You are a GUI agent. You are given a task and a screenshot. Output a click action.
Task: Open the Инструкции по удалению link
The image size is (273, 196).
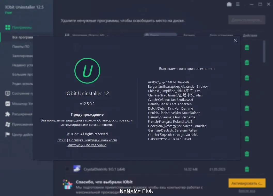87,145
